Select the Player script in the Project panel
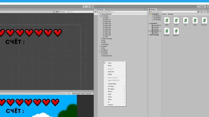Image resolution: width=209 pixels, height=117 pixels. (x=195, y=21)
